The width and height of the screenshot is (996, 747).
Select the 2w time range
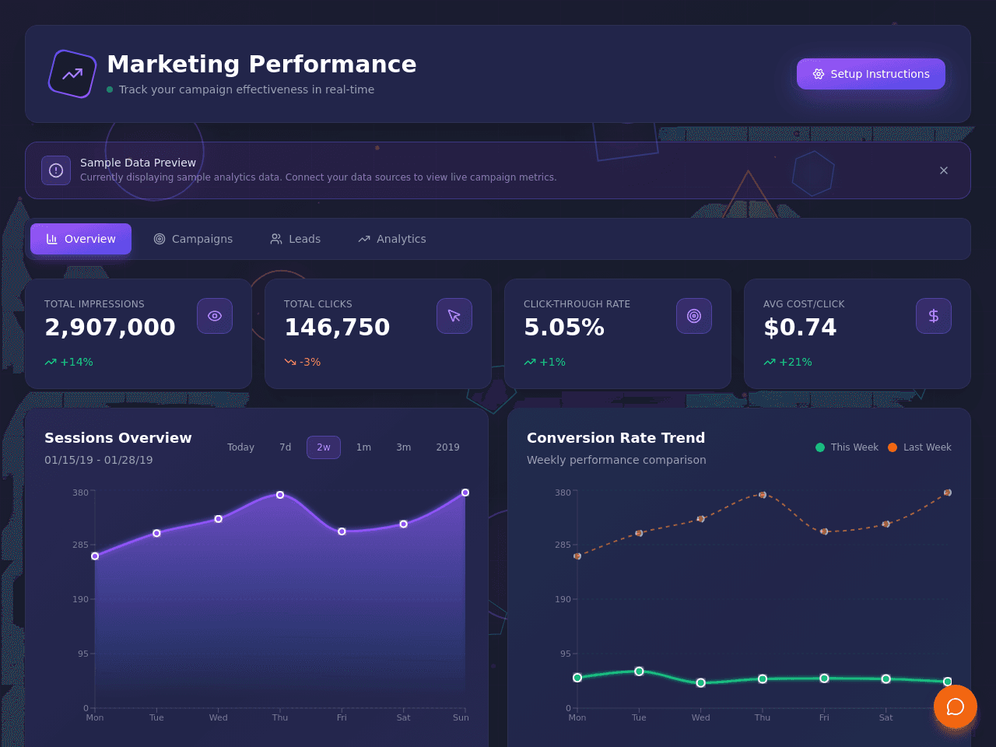click(324, 447)
